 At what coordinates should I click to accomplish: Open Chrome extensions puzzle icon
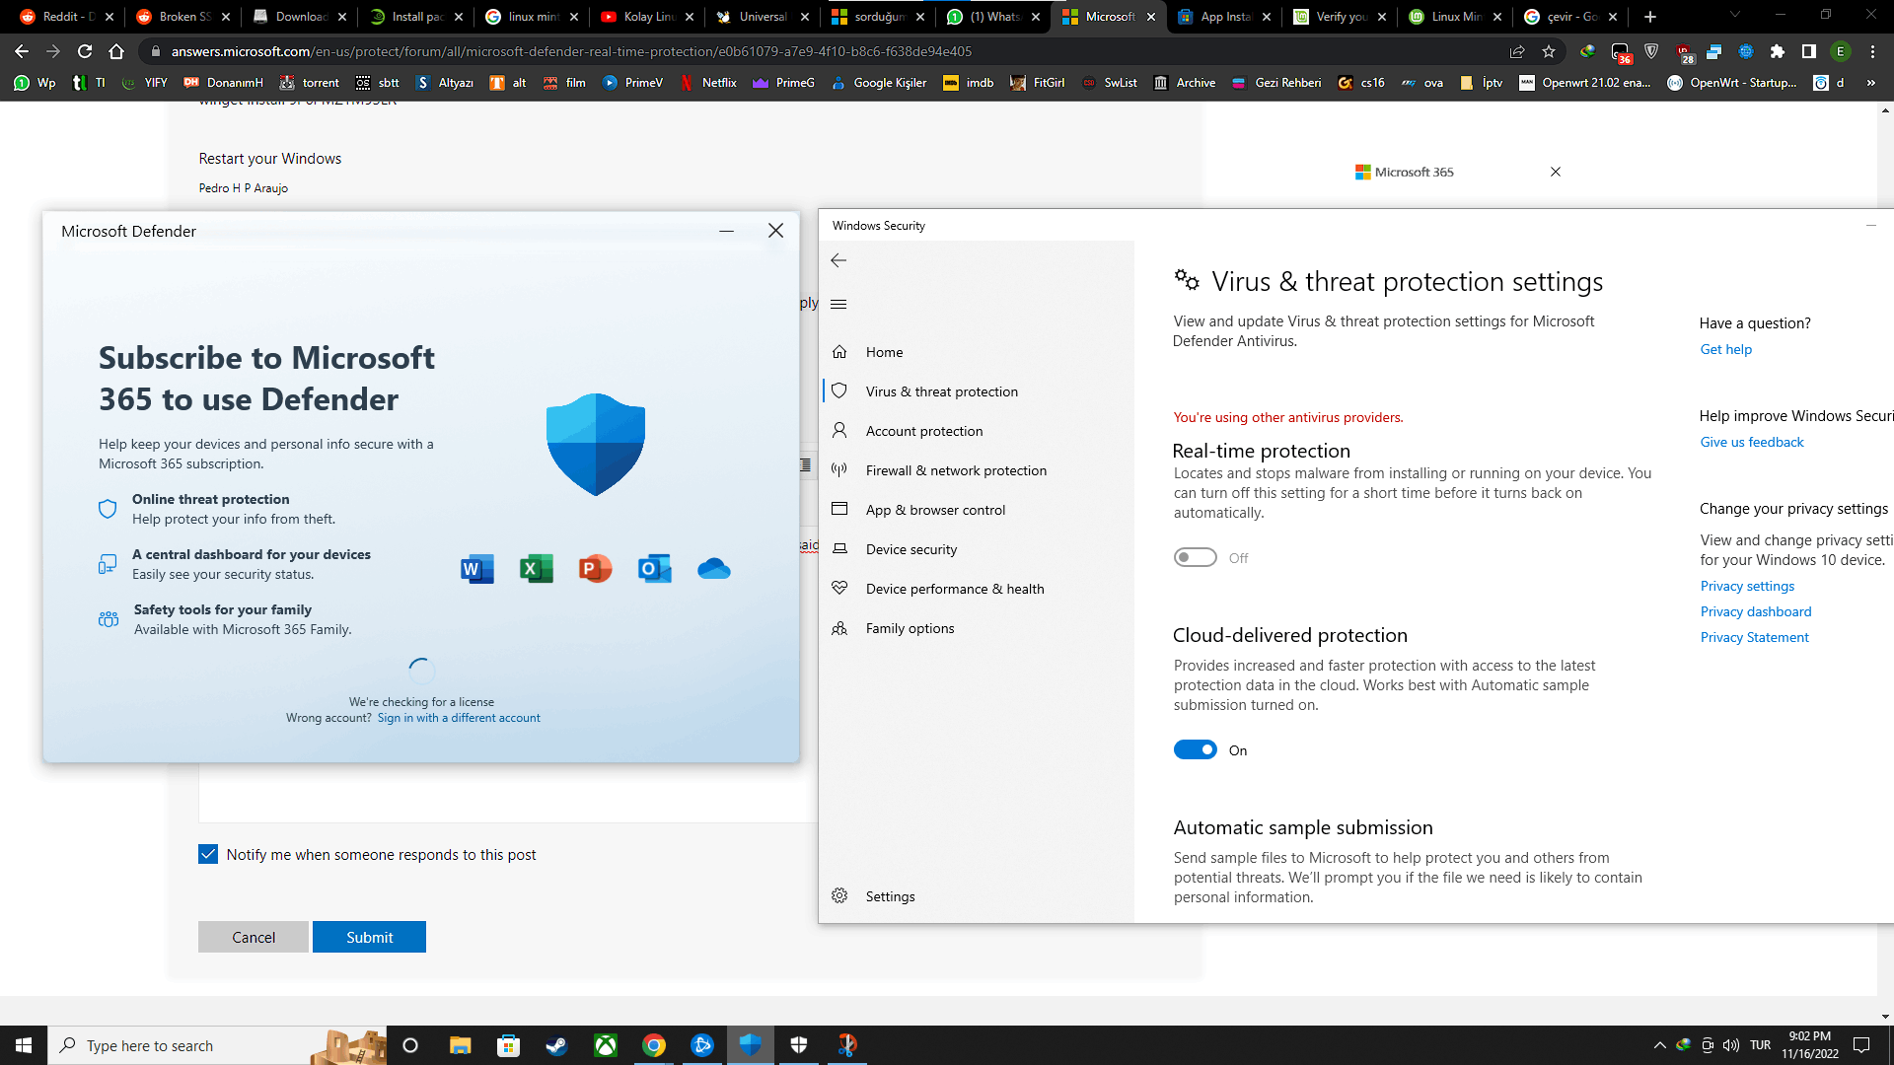coord(1778,51)
